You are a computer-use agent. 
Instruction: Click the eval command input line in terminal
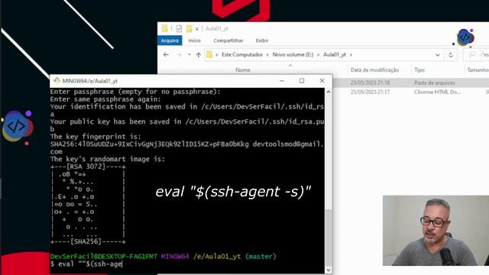86,264
